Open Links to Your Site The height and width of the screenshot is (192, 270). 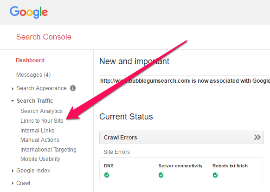[x=42, y=121]
